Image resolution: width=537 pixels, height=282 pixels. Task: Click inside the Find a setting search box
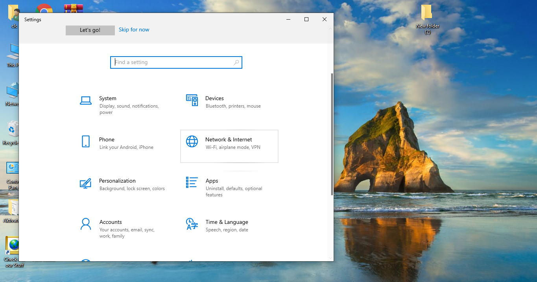click(173, 62)
